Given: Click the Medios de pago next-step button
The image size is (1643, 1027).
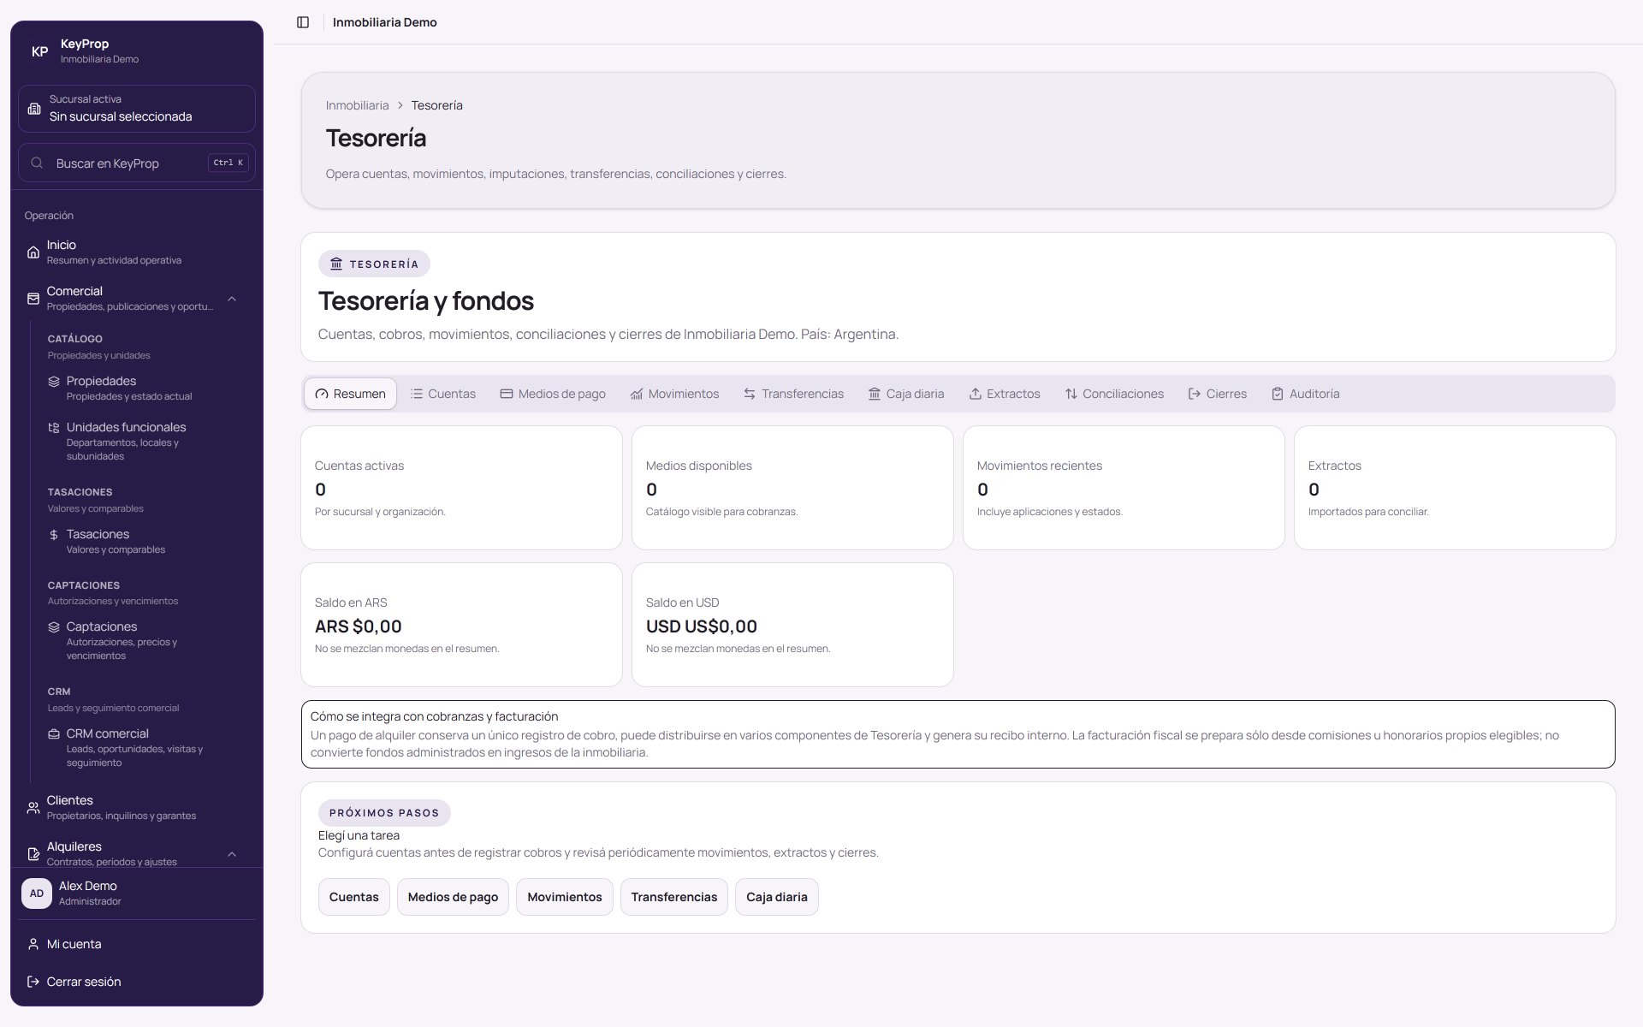Looking at the screenshot, I should [x=453, y=897].
